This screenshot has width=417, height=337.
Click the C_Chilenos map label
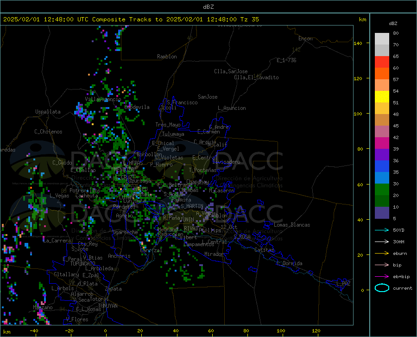[x=48, y=132]
